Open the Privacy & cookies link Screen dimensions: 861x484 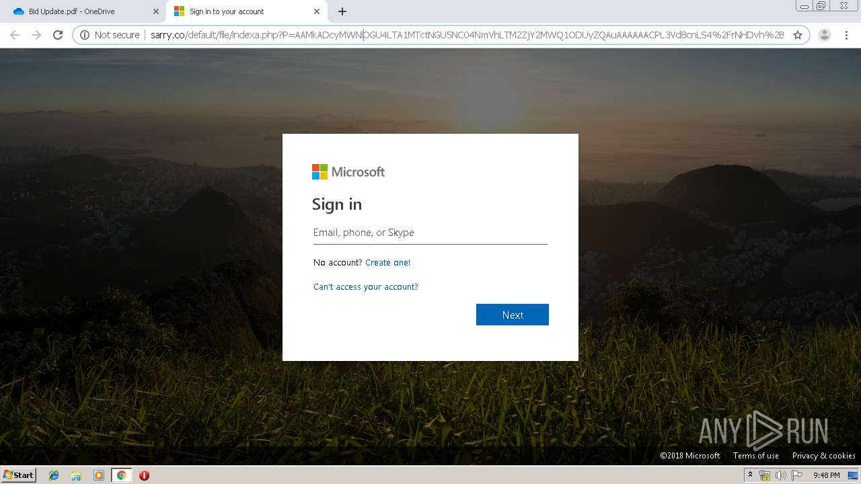point(824,456)
